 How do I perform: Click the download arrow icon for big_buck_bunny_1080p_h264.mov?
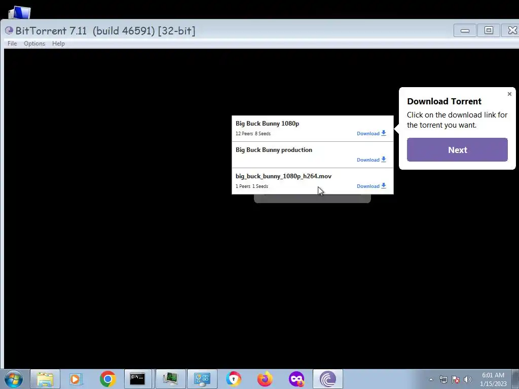click(x=384, y=186)
